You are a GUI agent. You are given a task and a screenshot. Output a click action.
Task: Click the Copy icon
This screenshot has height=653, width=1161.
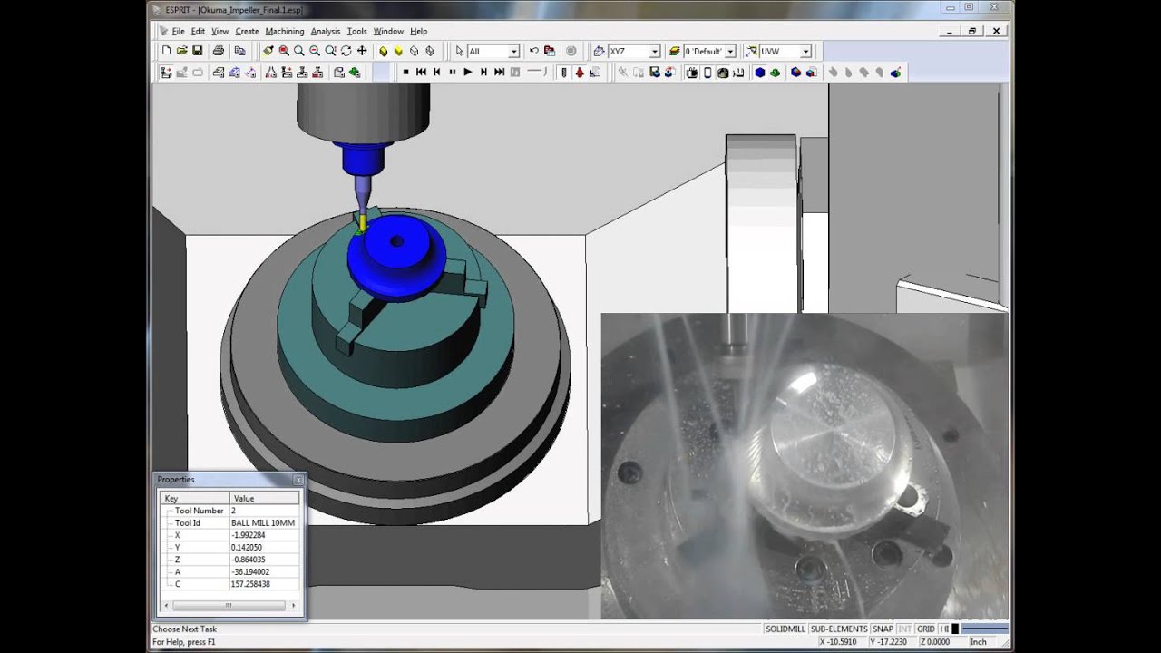coord(239,51)
